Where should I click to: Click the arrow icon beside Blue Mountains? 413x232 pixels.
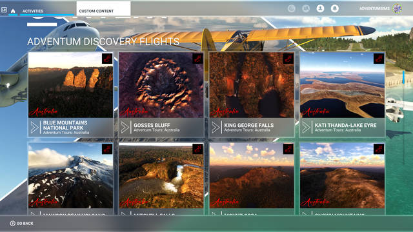(x=34, y=128)
